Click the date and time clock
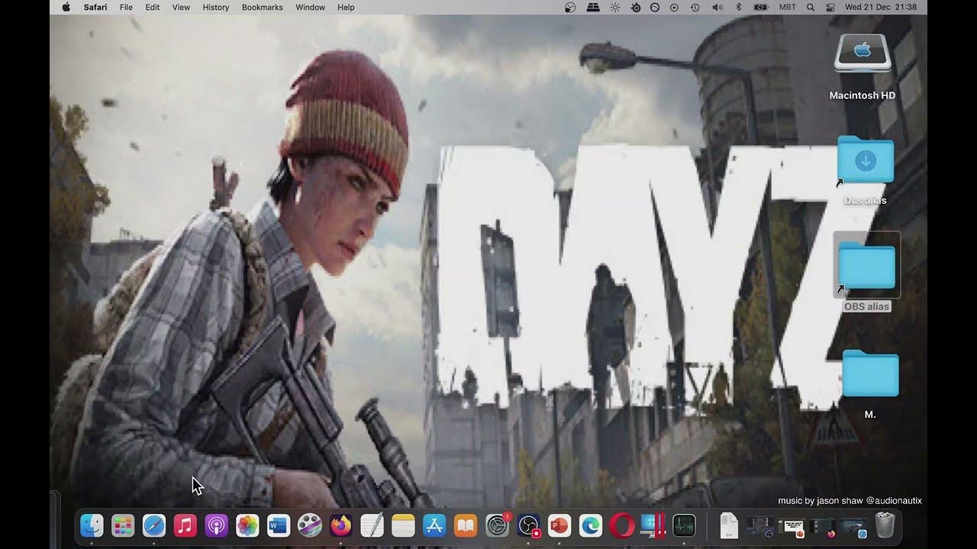Screen dimensions: 977x549 point(881,7)
